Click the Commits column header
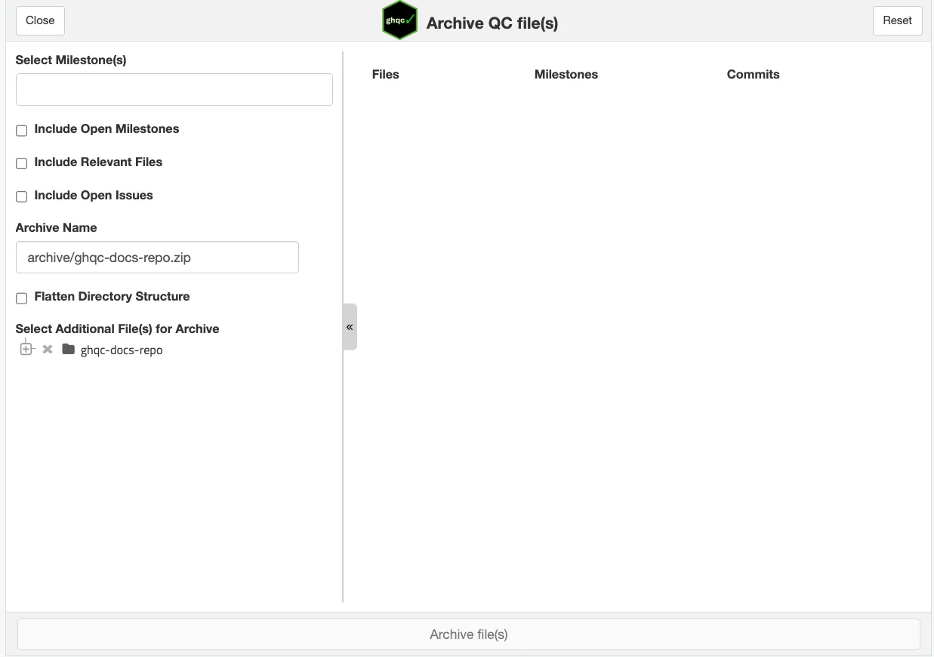This screenshot has height=657, width=934. point(753,74)
